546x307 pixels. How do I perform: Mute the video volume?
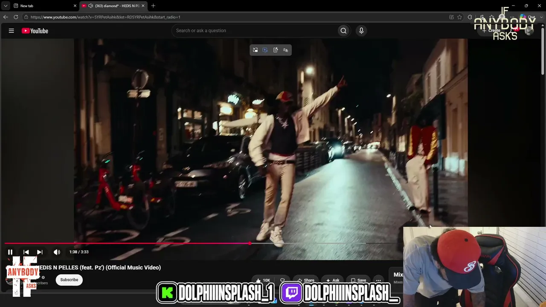[x=57, y=252]
